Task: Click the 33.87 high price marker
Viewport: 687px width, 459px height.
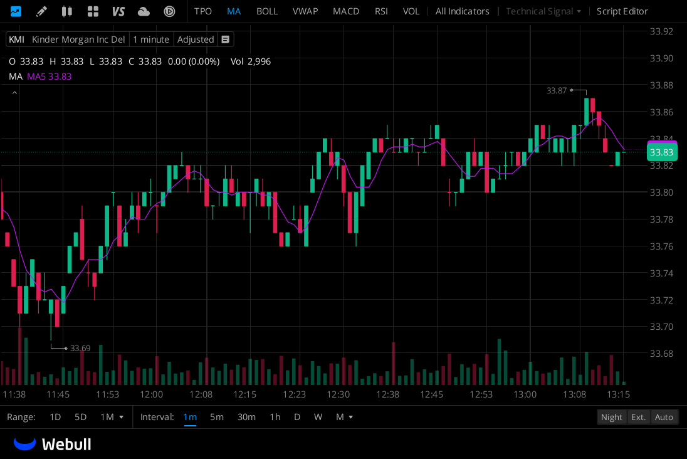Action: [x=557, y=91]
